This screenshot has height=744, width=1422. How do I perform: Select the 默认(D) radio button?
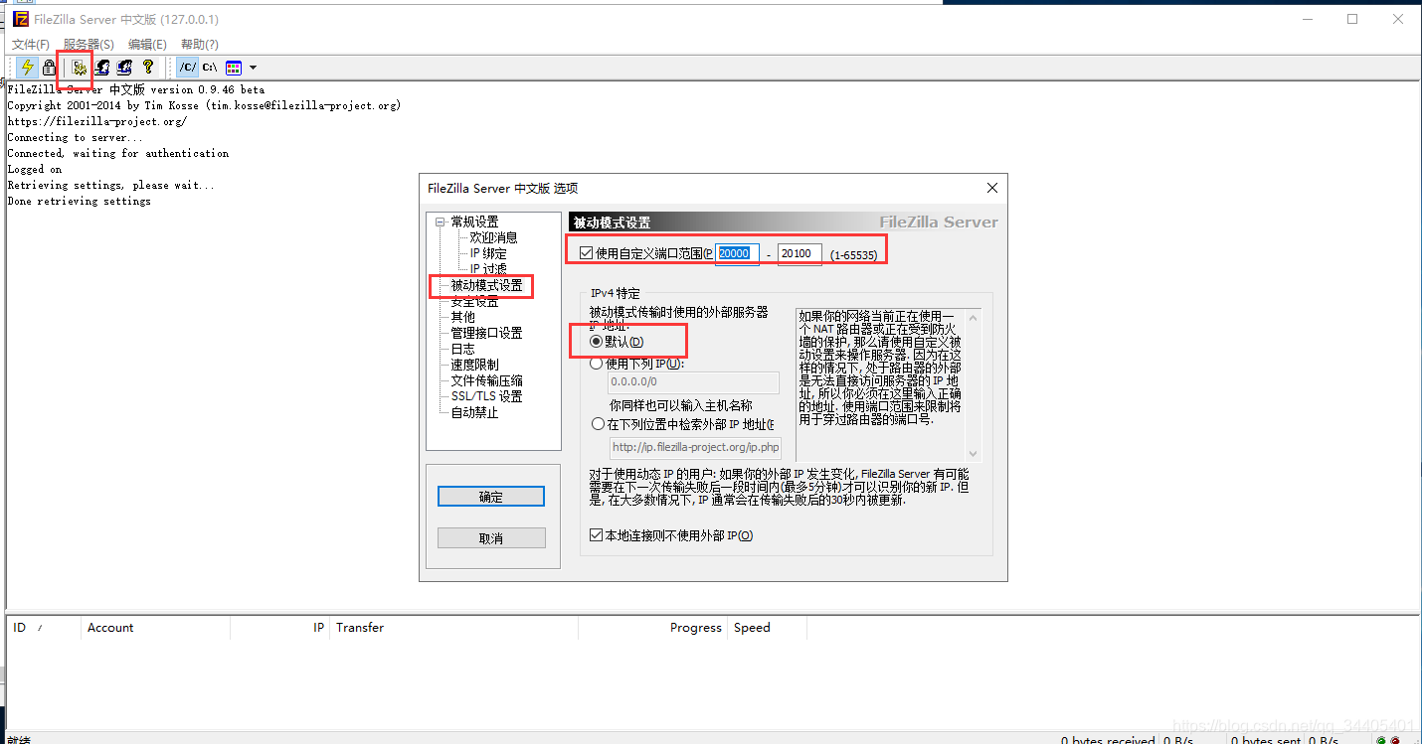click(597, 342)
